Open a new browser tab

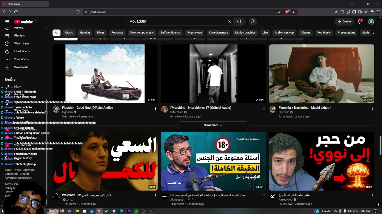(53, 4)
